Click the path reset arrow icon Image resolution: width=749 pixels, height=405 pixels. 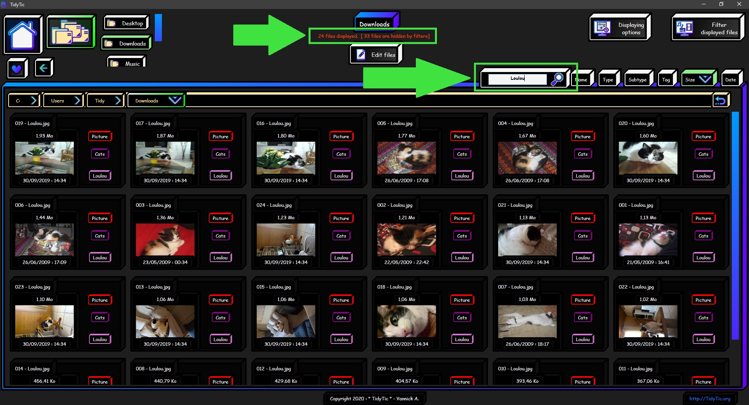(x=721, y=101)
